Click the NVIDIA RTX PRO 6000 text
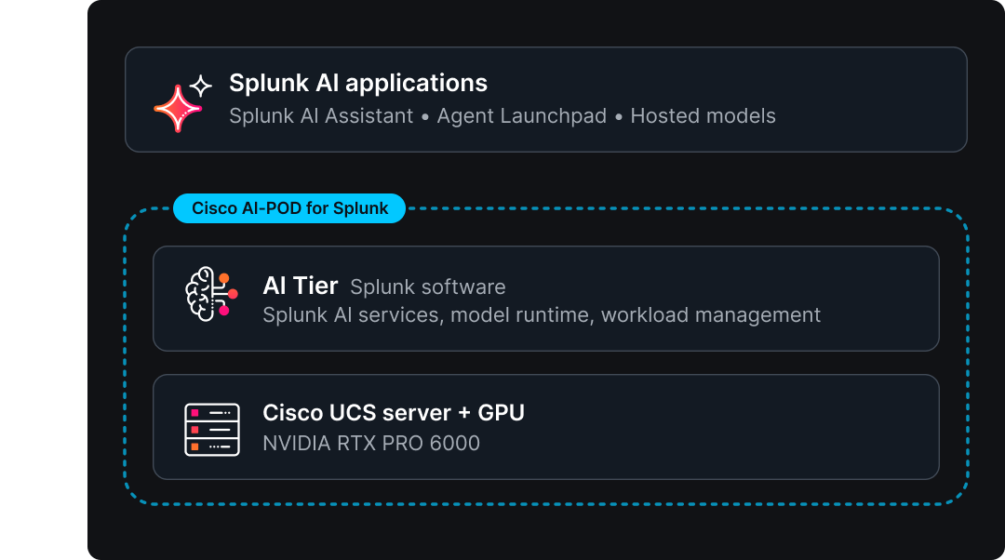Image resolution: width=1005 pixels, height=560 pixels. point(371,444)
